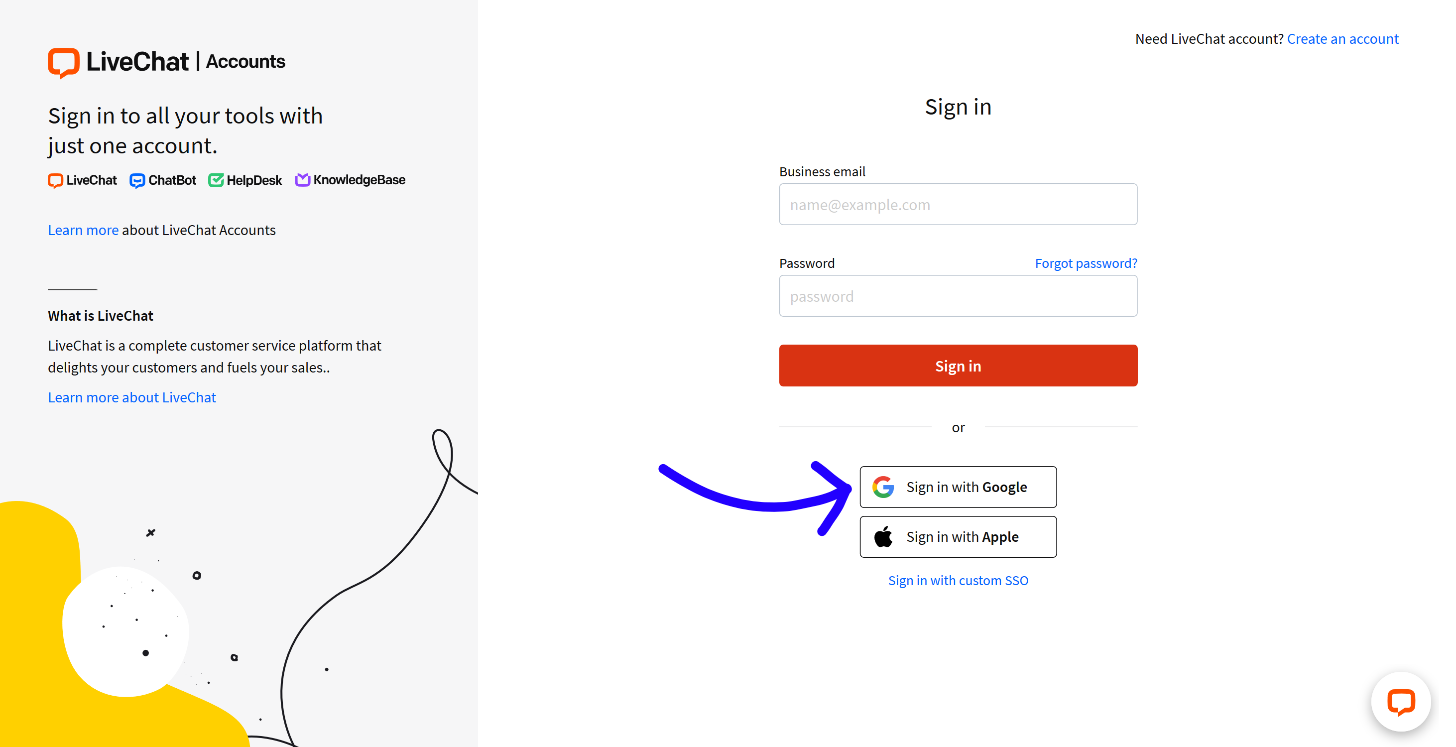Click the password field to type
This screenshot has width=1456, height=747.
pos(958,296)
